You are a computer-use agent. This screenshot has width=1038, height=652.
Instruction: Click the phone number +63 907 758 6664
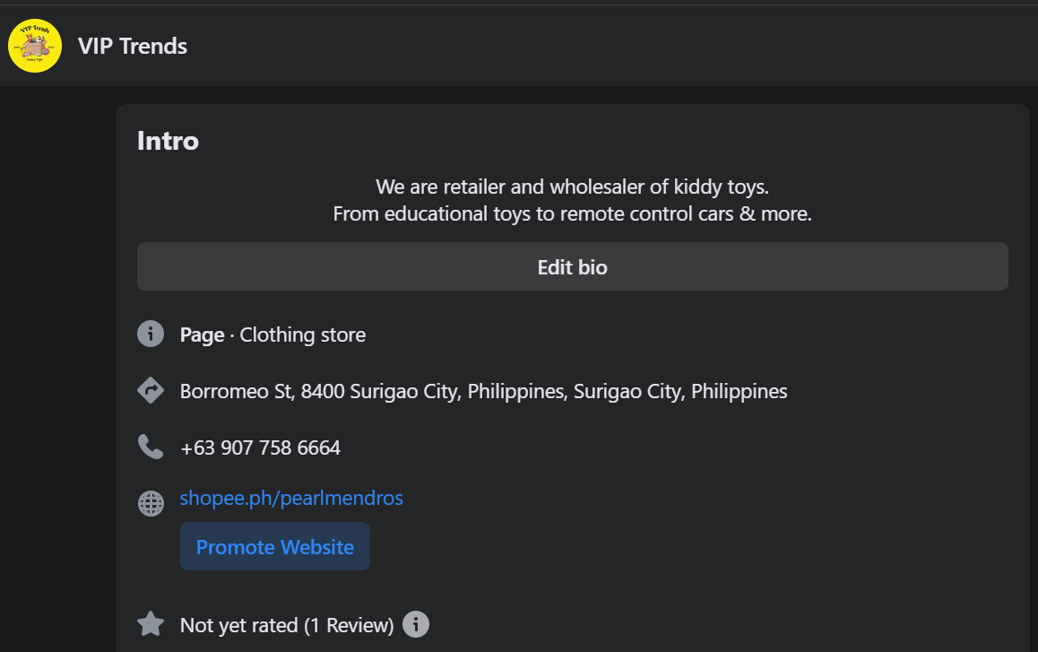(x=260, y=448)
